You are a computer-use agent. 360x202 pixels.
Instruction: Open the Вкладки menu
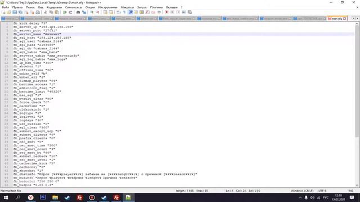(x=172, y=7)
